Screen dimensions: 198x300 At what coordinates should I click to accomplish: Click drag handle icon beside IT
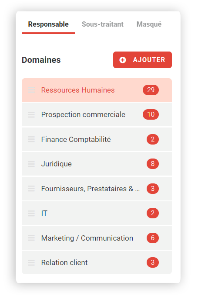point(31,213)
